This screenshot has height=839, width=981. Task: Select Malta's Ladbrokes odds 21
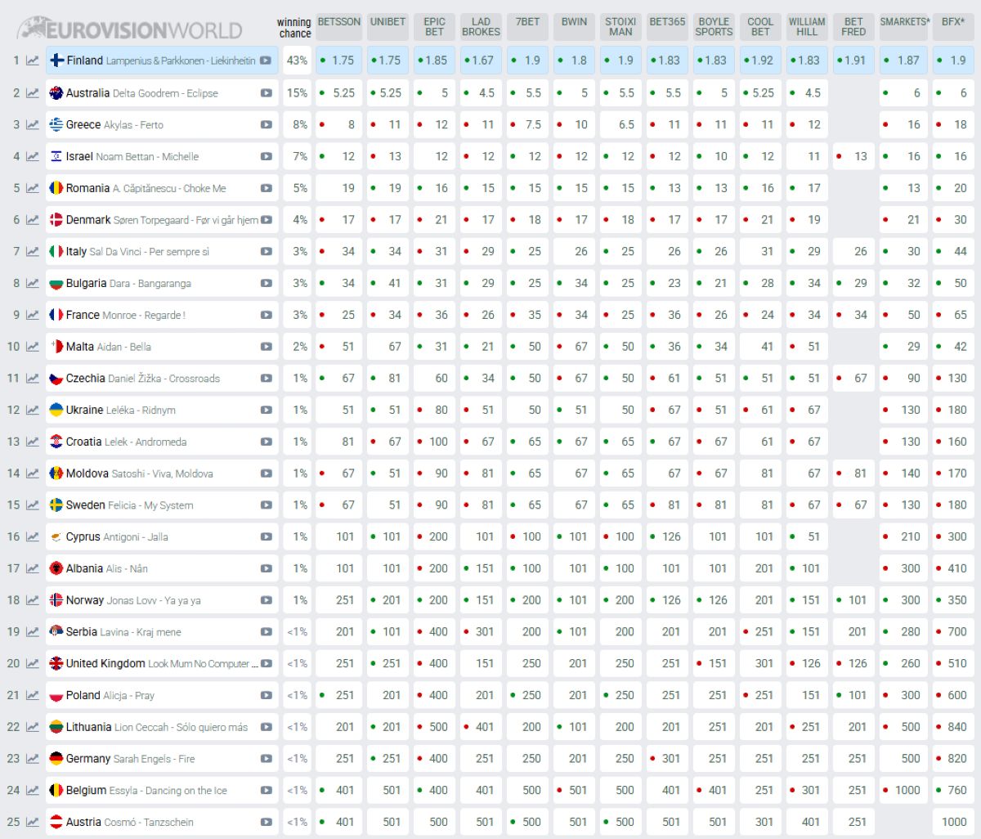[x=481, y=347]
